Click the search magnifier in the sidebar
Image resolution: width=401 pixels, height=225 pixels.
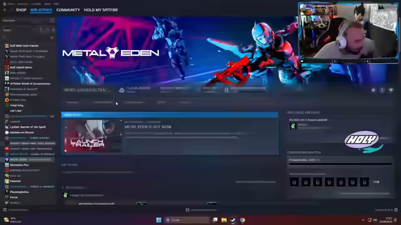[4, 37]
